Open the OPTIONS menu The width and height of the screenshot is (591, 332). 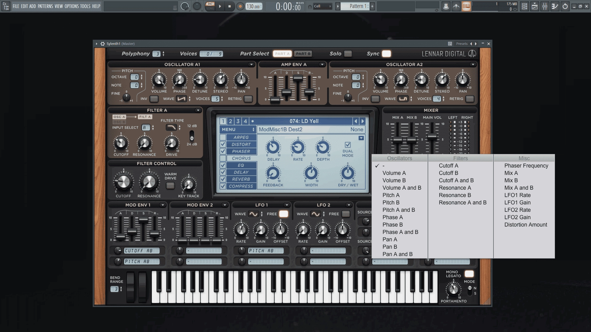(71, 6)
